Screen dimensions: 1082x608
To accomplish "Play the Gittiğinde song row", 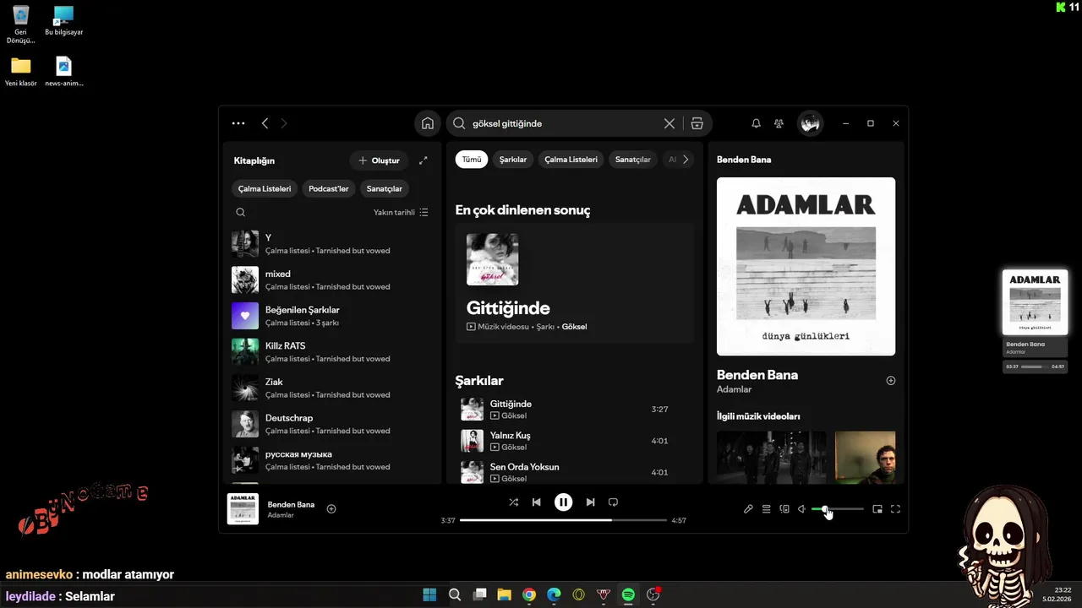I will click(x=575, y=410).
